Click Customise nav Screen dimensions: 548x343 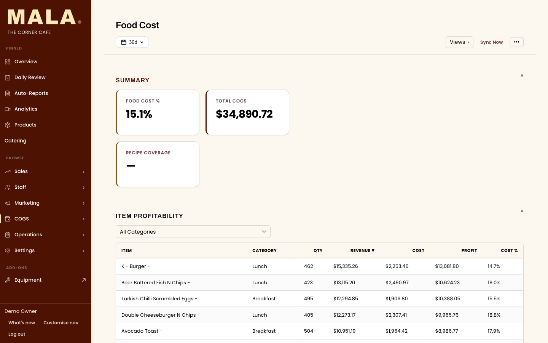tap(61, 323)
